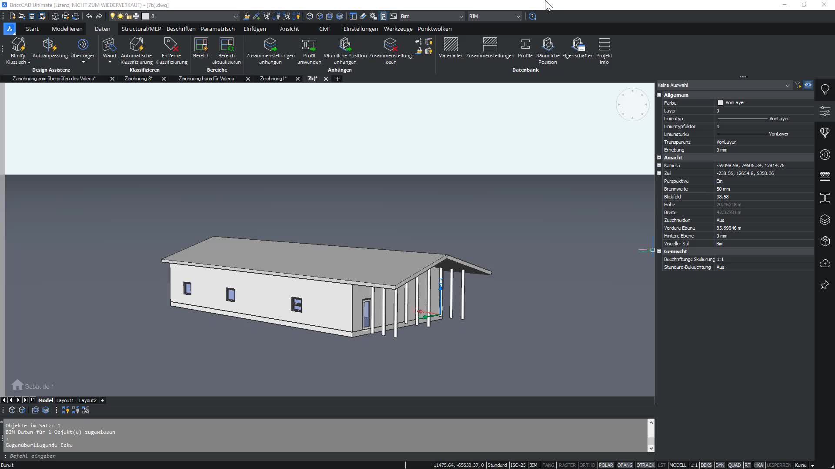Run Automatische Klassifizierung
Screen dimensions: 835x469
pyautogui.click(x=136, y=51)
